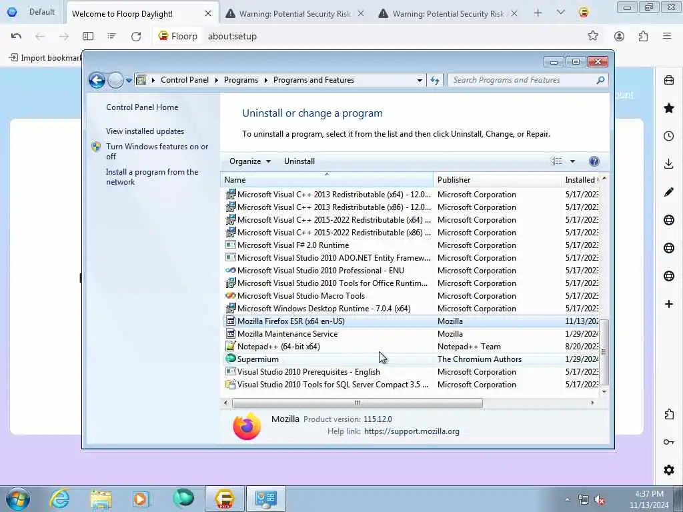
Task: Select the Supermium program row
Action: pos(412,359)
